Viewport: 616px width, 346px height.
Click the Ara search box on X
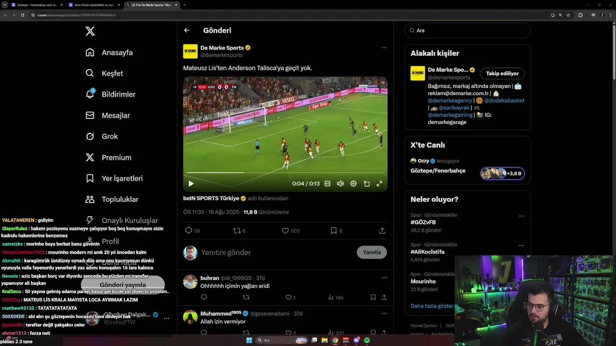coord(468,30)
